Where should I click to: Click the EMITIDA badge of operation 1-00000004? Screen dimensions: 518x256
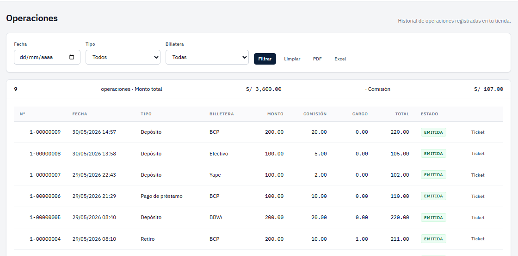tap(433, 239)
